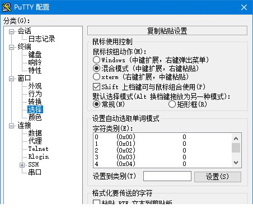Open 代理 settings
The height and width of the screenshot is (212, 253).
tap(35, 141)
